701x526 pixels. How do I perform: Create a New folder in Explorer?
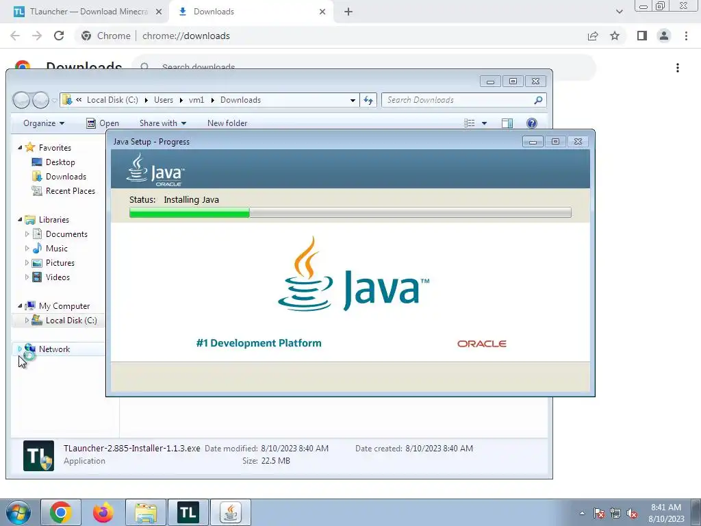point(227,123)
